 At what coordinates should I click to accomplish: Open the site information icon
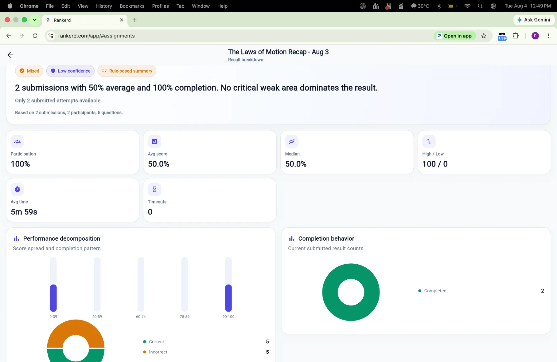pyautogui.click(x=51, y=36)
